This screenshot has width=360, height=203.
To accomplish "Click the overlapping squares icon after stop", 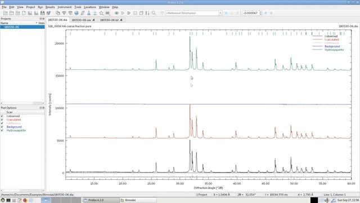I will tap(141, 13).
